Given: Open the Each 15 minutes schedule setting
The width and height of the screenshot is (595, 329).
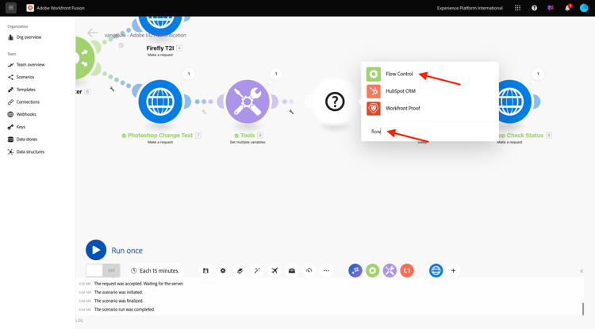Looking at the screenshot, I should pos(155,270).
